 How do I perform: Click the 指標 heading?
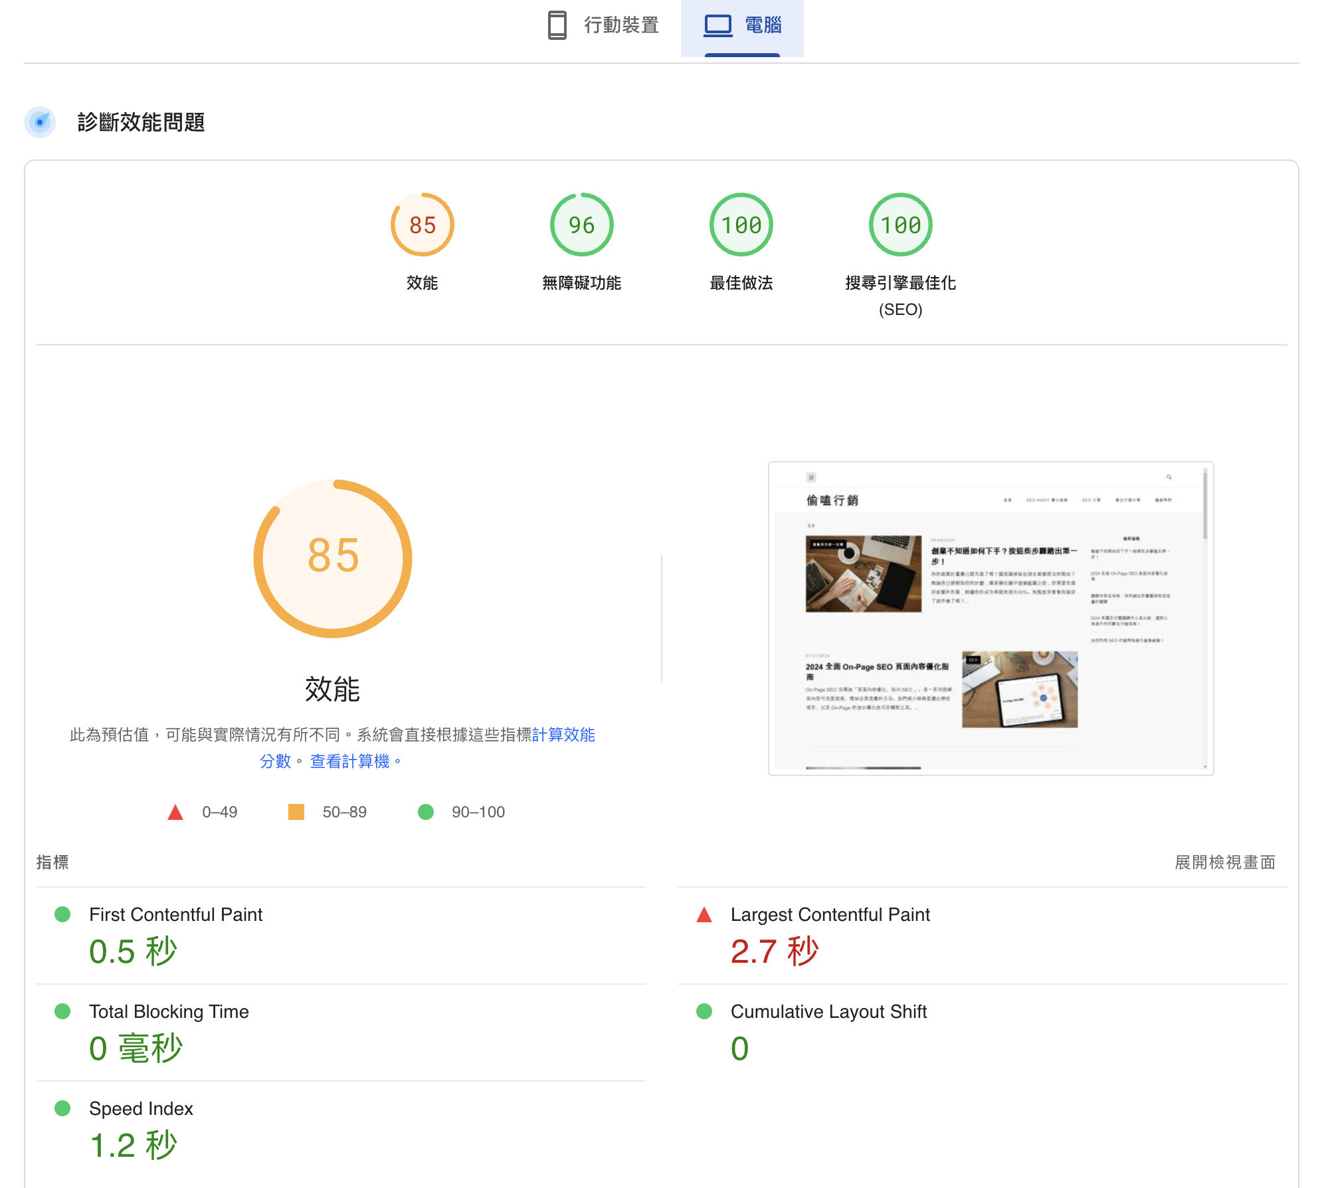click(52, 862)
